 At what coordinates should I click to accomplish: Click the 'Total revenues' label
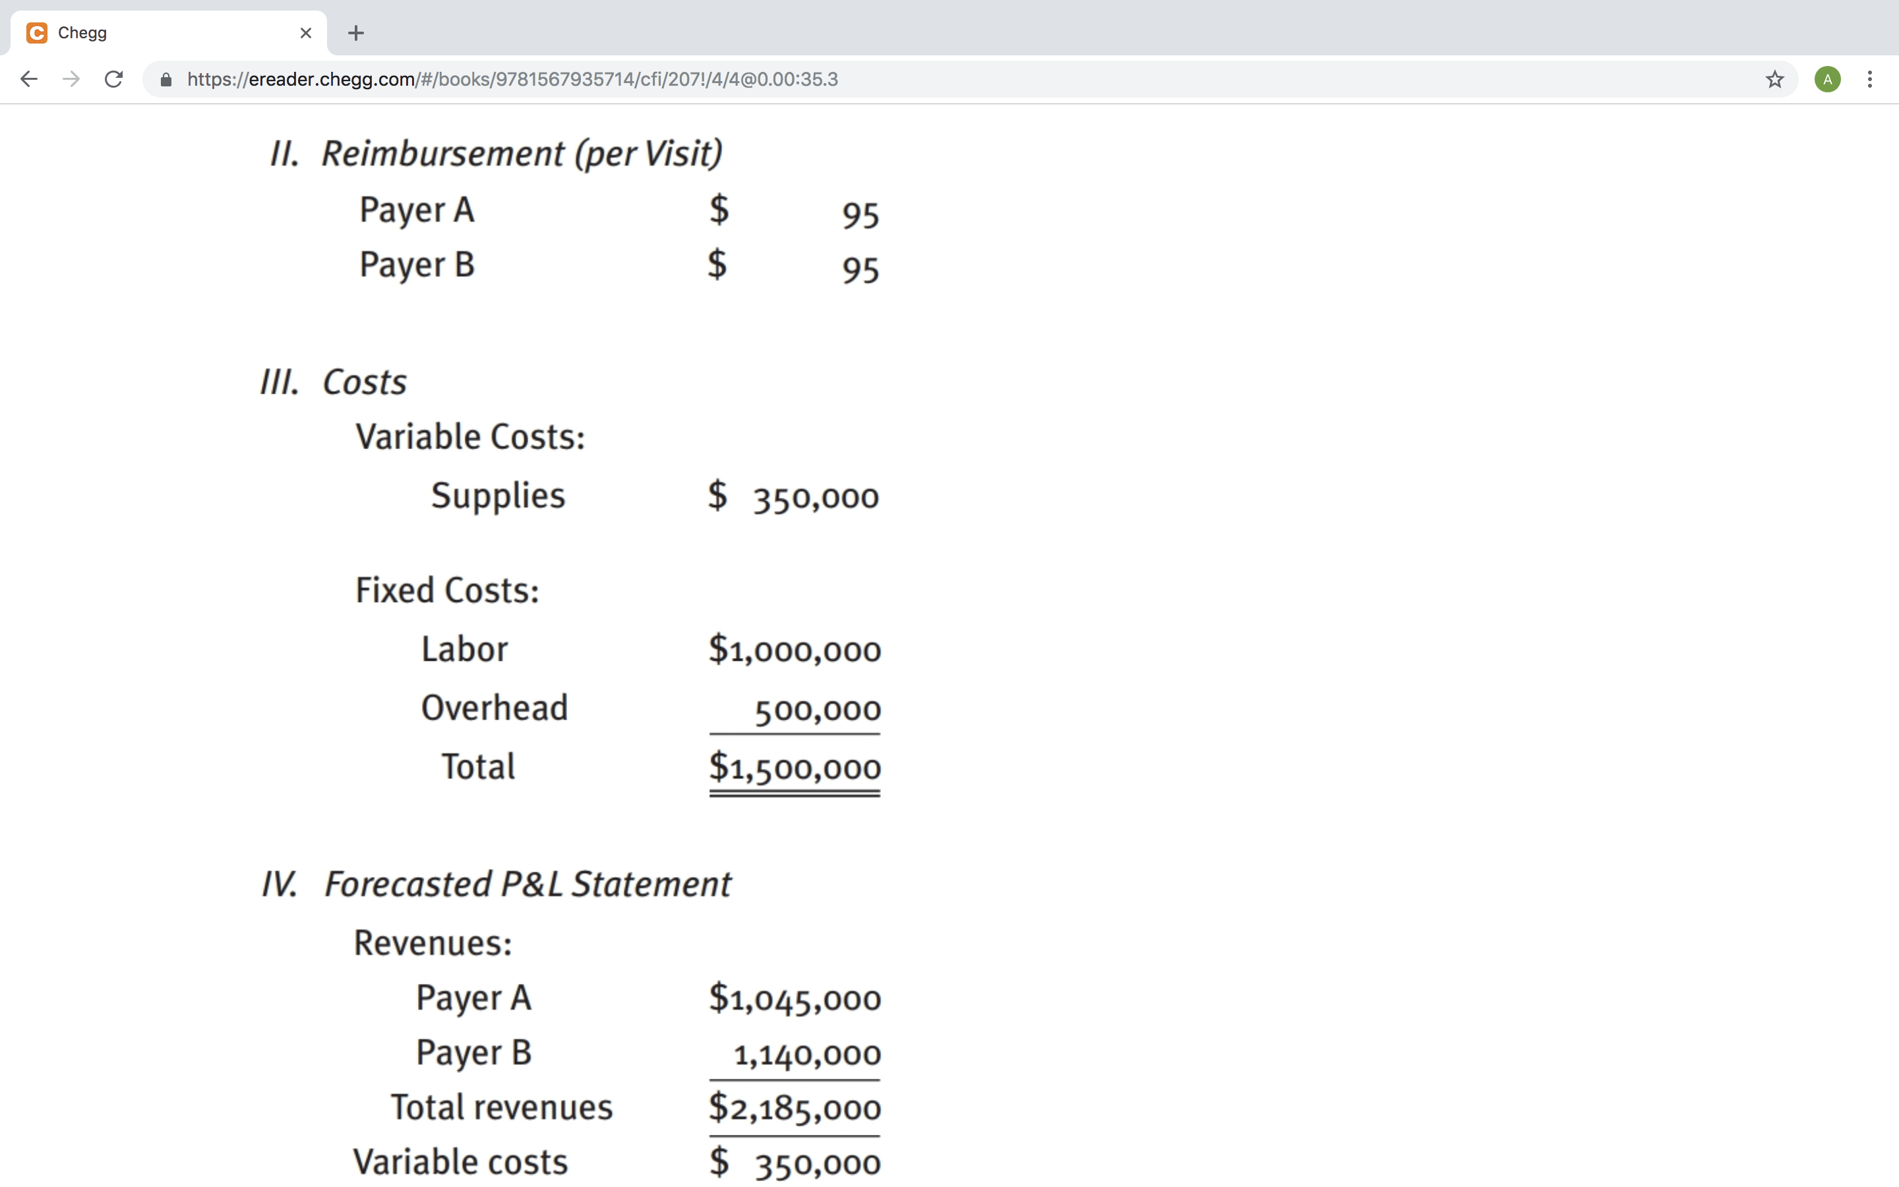coord(502,1108)
